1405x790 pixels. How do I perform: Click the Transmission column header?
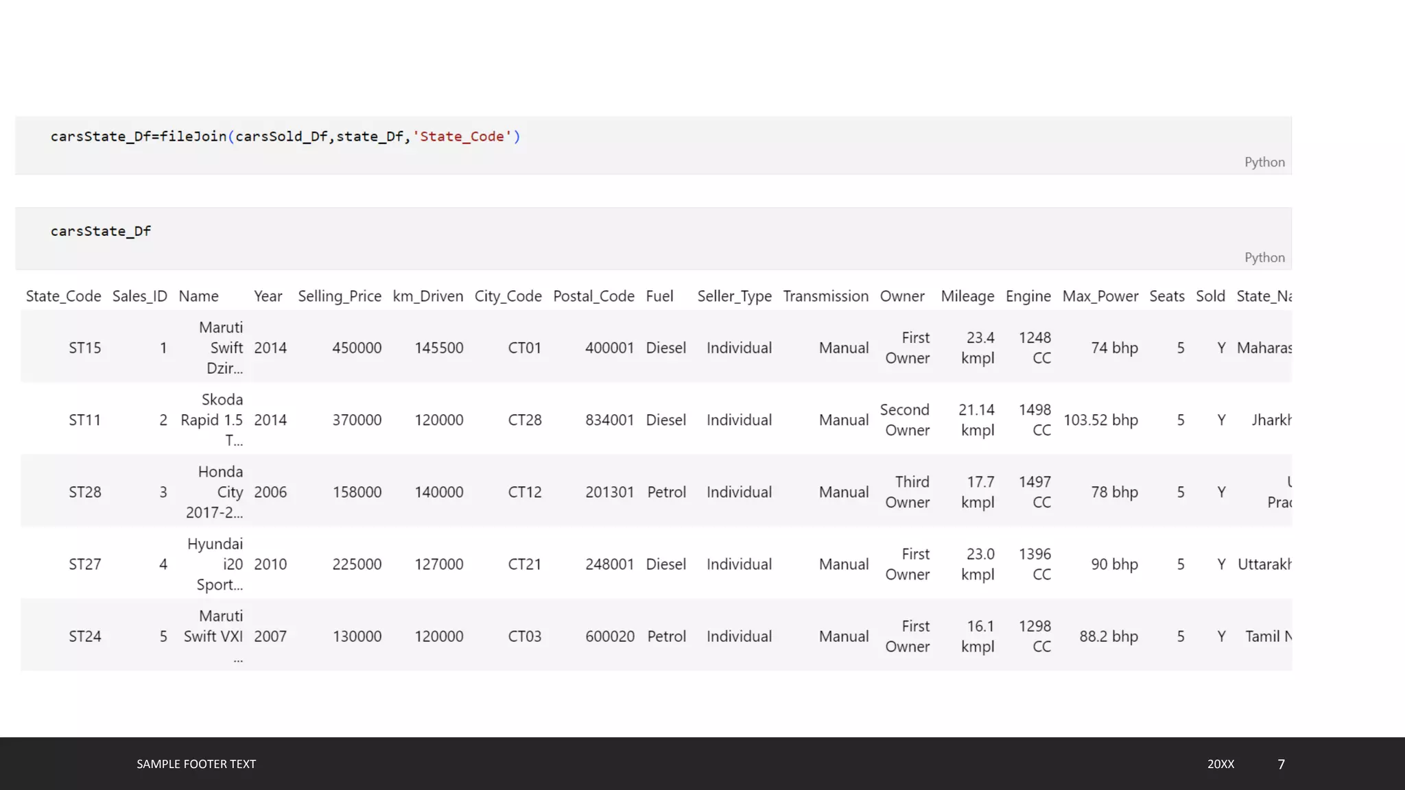825,296
